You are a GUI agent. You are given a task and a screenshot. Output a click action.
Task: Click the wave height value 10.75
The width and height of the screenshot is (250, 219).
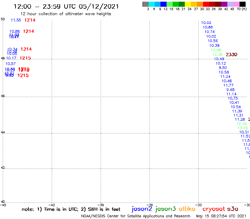point(233,98)
